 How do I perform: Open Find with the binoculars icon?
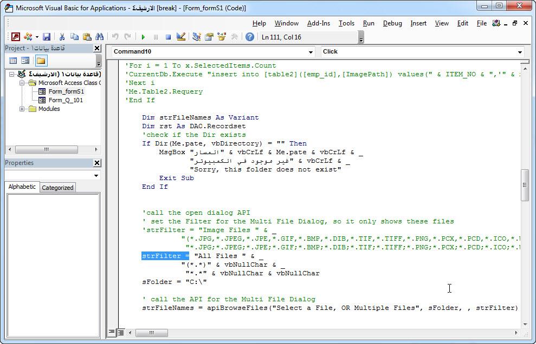[100, 37]
